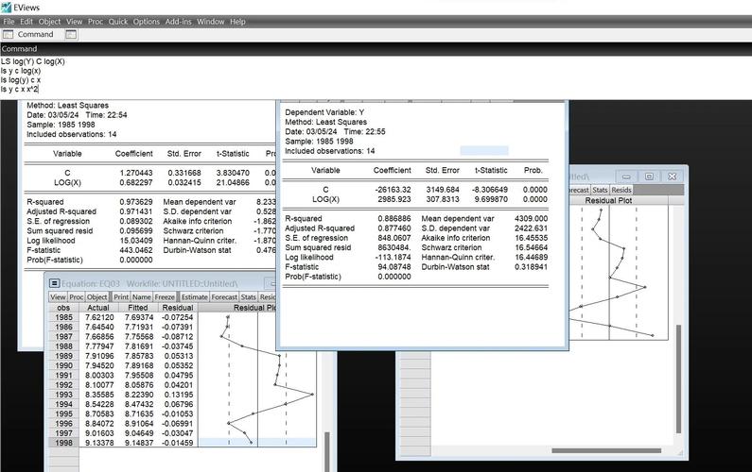
Task: Expand the Object button in EQ03 window
Action: 98,296
